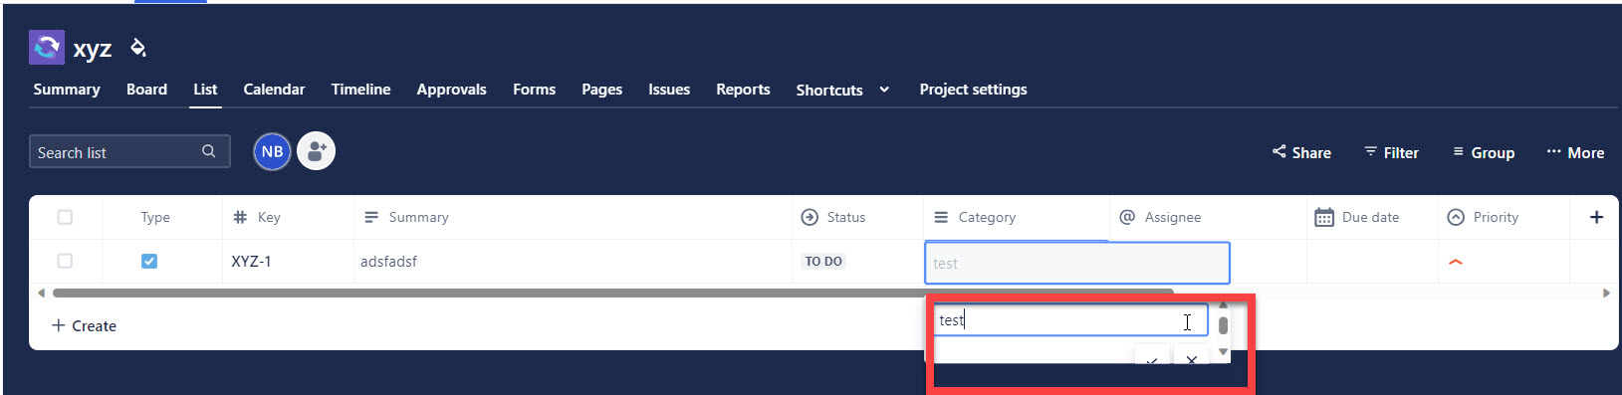This screenshot has width=1622, height=395.
Task: Click the horizontal scroll right arrow
Action: click(x=1606, y=293)
